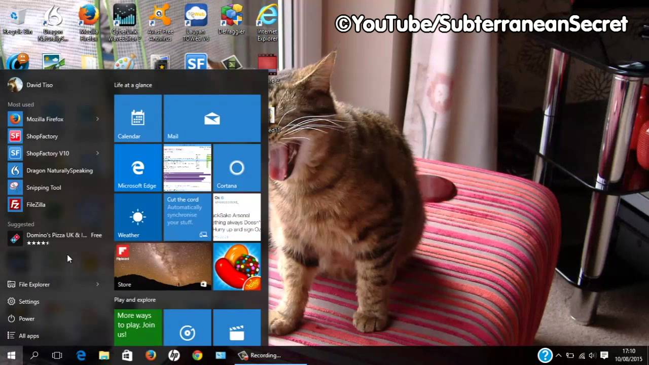The height and width of the screenshot is (365, 649).
Task: Select Avast Free Antivirus desktop icon
Action: [x=160, y=23]
